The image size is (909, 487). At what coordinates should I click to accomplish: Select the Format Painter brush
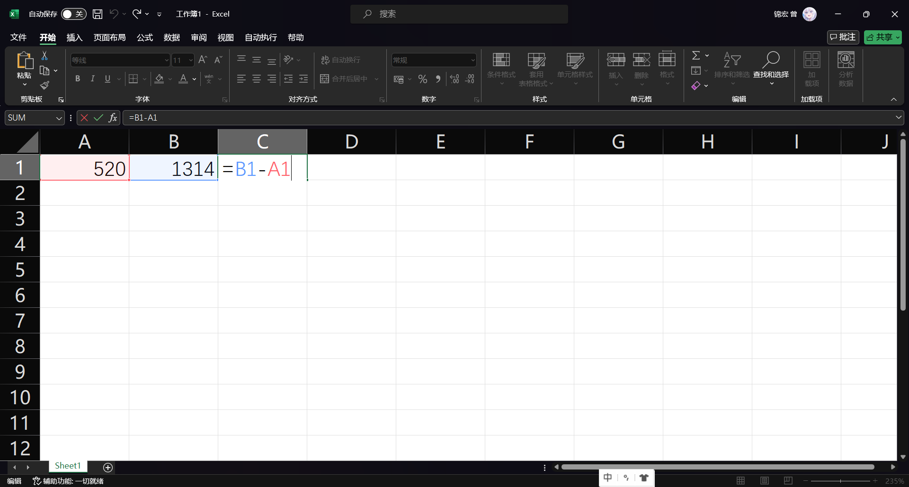(45, 85)
